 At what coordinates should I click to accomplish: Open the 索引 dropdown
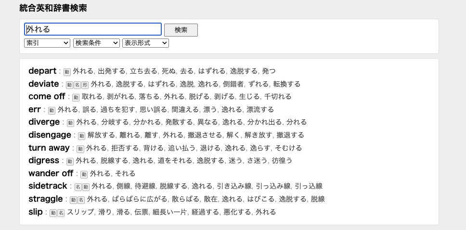47,43
